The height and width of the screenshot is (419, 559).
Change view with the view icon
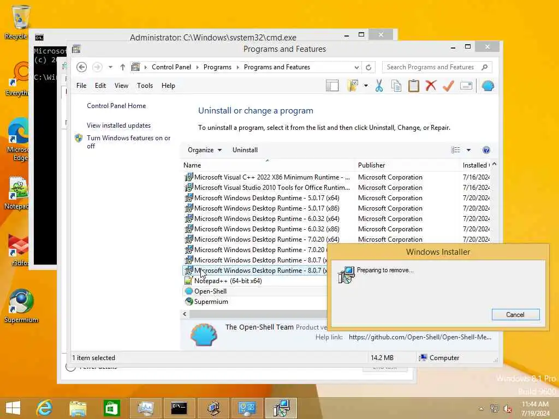pyautogui.click(x=456, y=150)
